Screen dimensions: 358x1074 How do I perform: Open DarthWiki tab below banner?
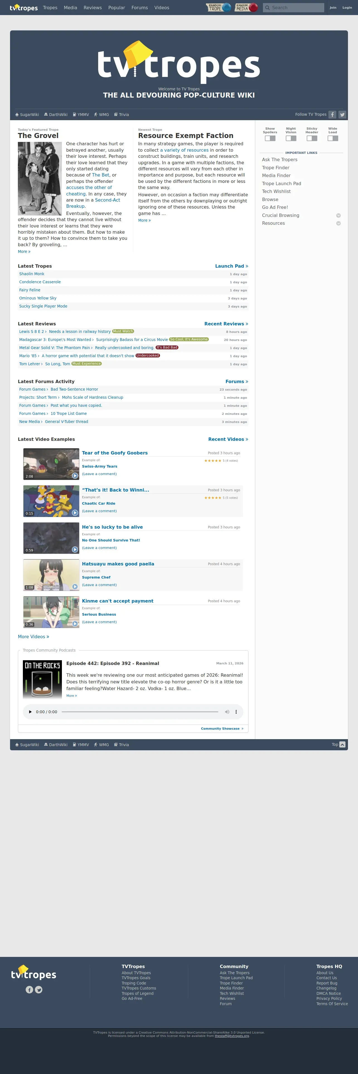(56, 115)
